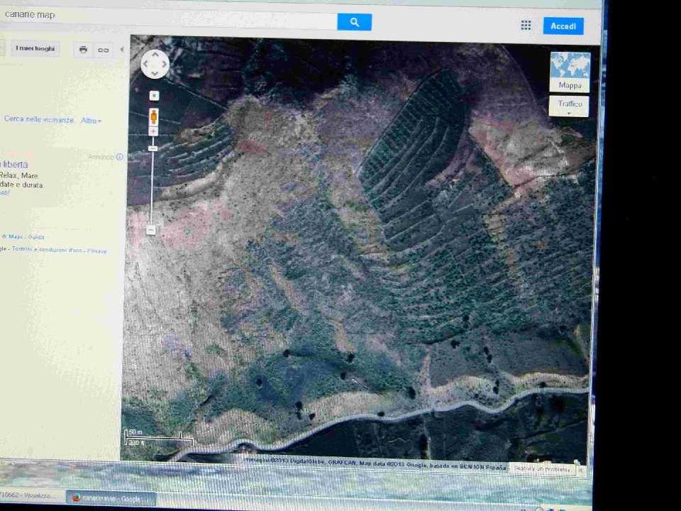The height and width of the screenshot is (511, 681).
Task: Open the libertà advertisement link
Action: point(14,164)
